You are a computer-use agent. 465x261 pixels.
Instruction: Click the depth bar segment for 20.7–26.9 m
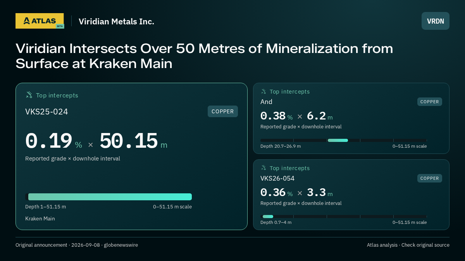(338, 140)
